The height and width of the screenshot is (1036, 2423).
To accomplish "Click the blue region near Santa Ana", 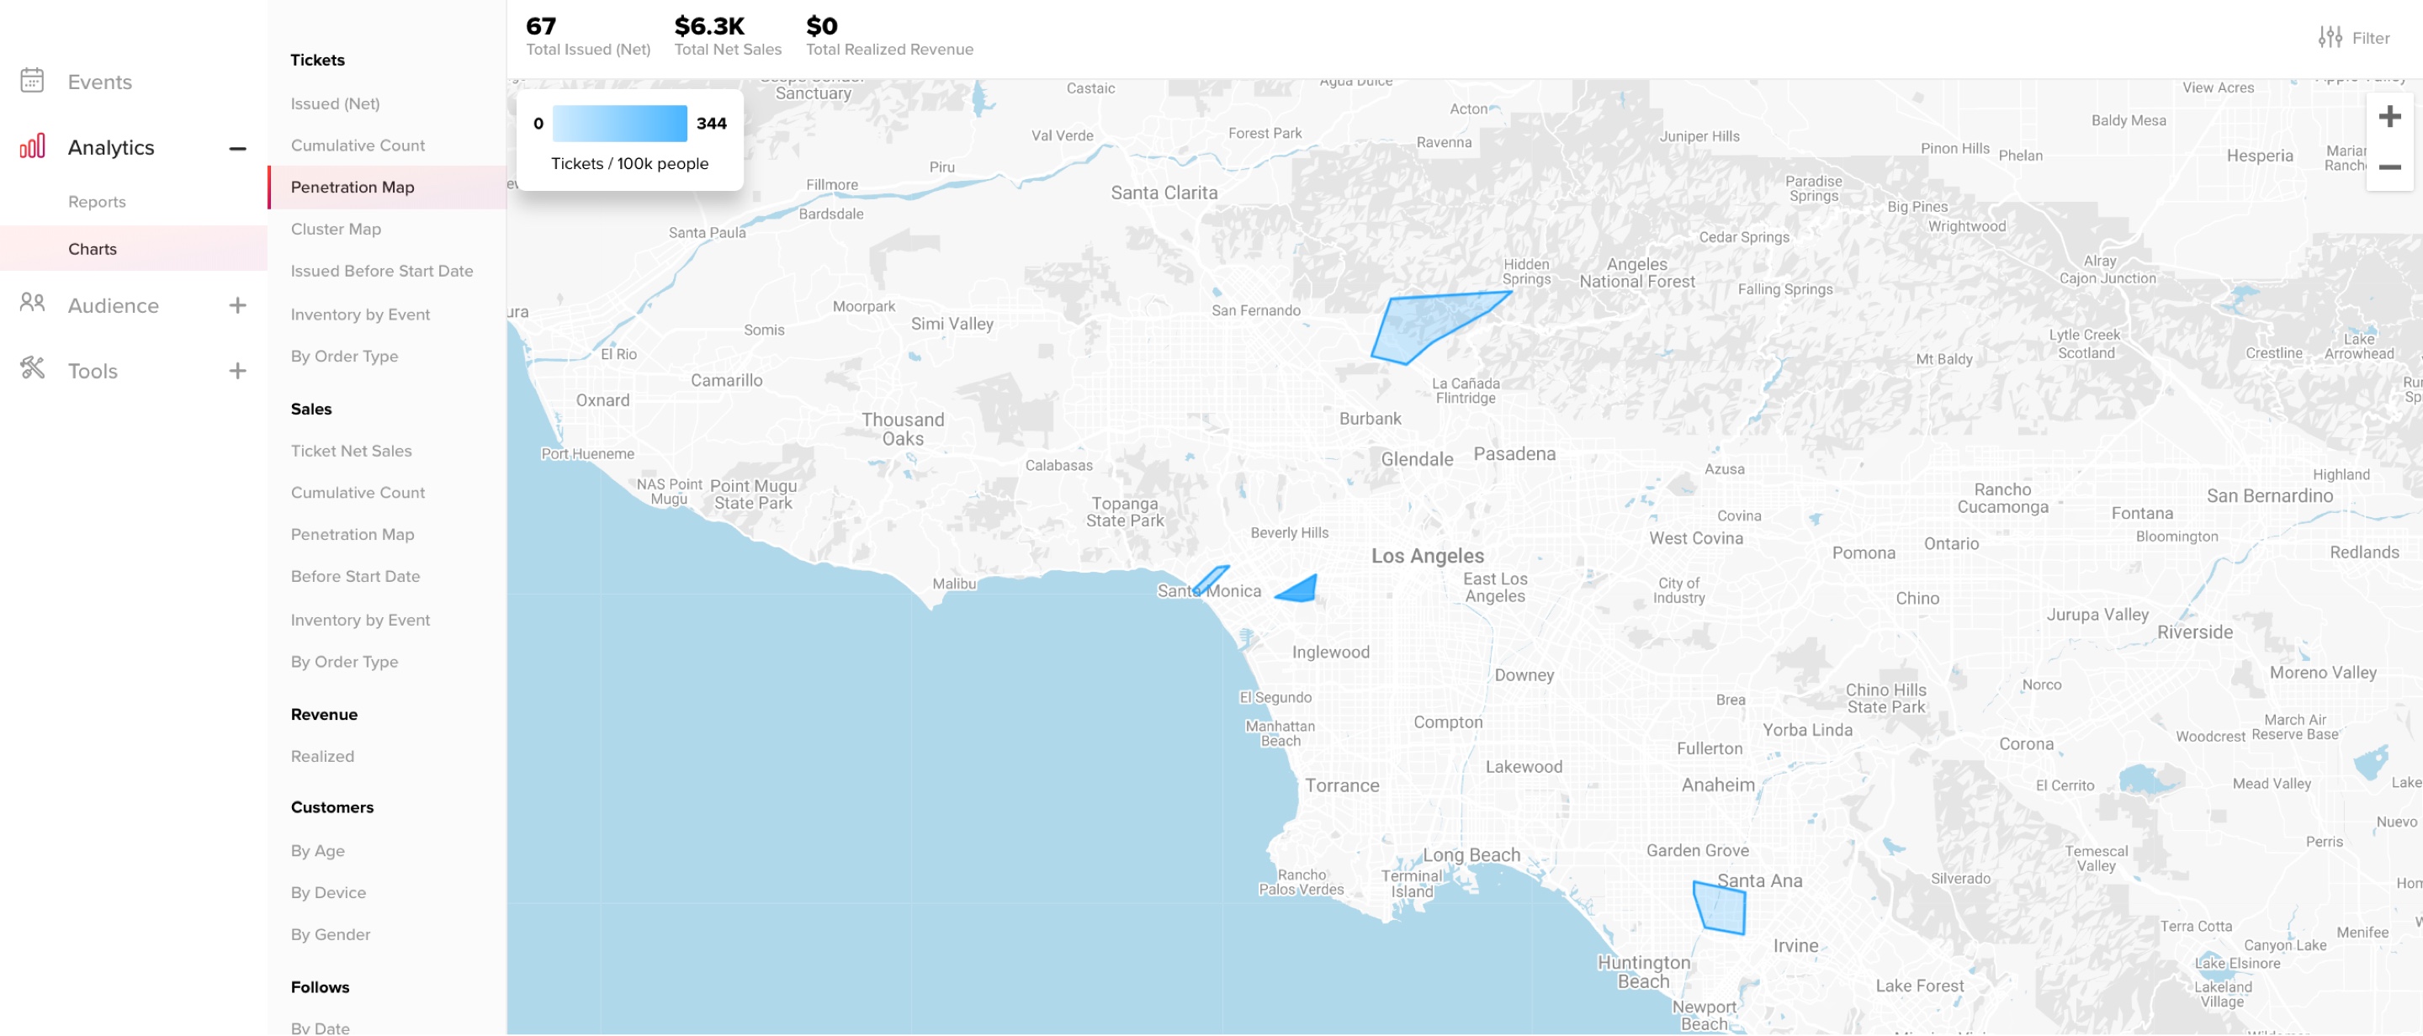I will [x=1721, y=910].
